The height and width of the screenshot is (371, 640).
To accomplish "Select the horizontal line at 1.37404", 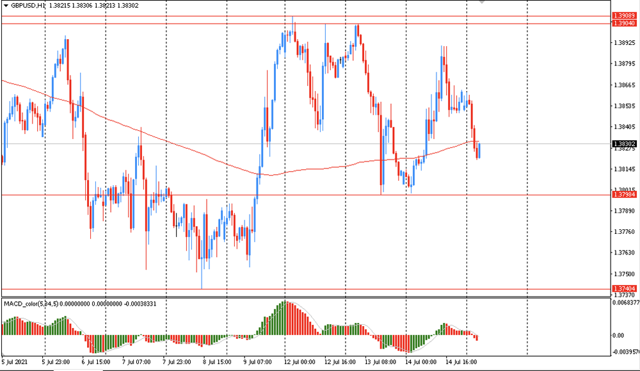I will point(306,289).
